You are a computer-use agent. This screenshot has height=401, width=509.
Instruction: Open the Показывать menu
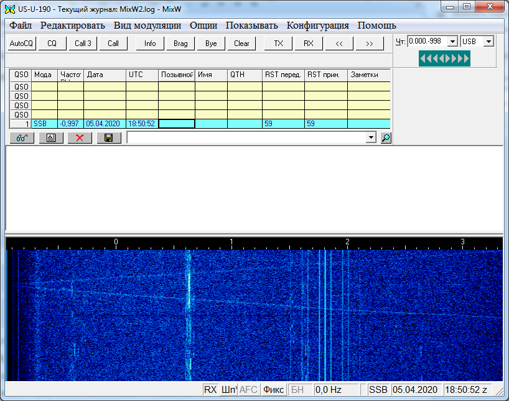pyautogui.click(x=252, y=25)
